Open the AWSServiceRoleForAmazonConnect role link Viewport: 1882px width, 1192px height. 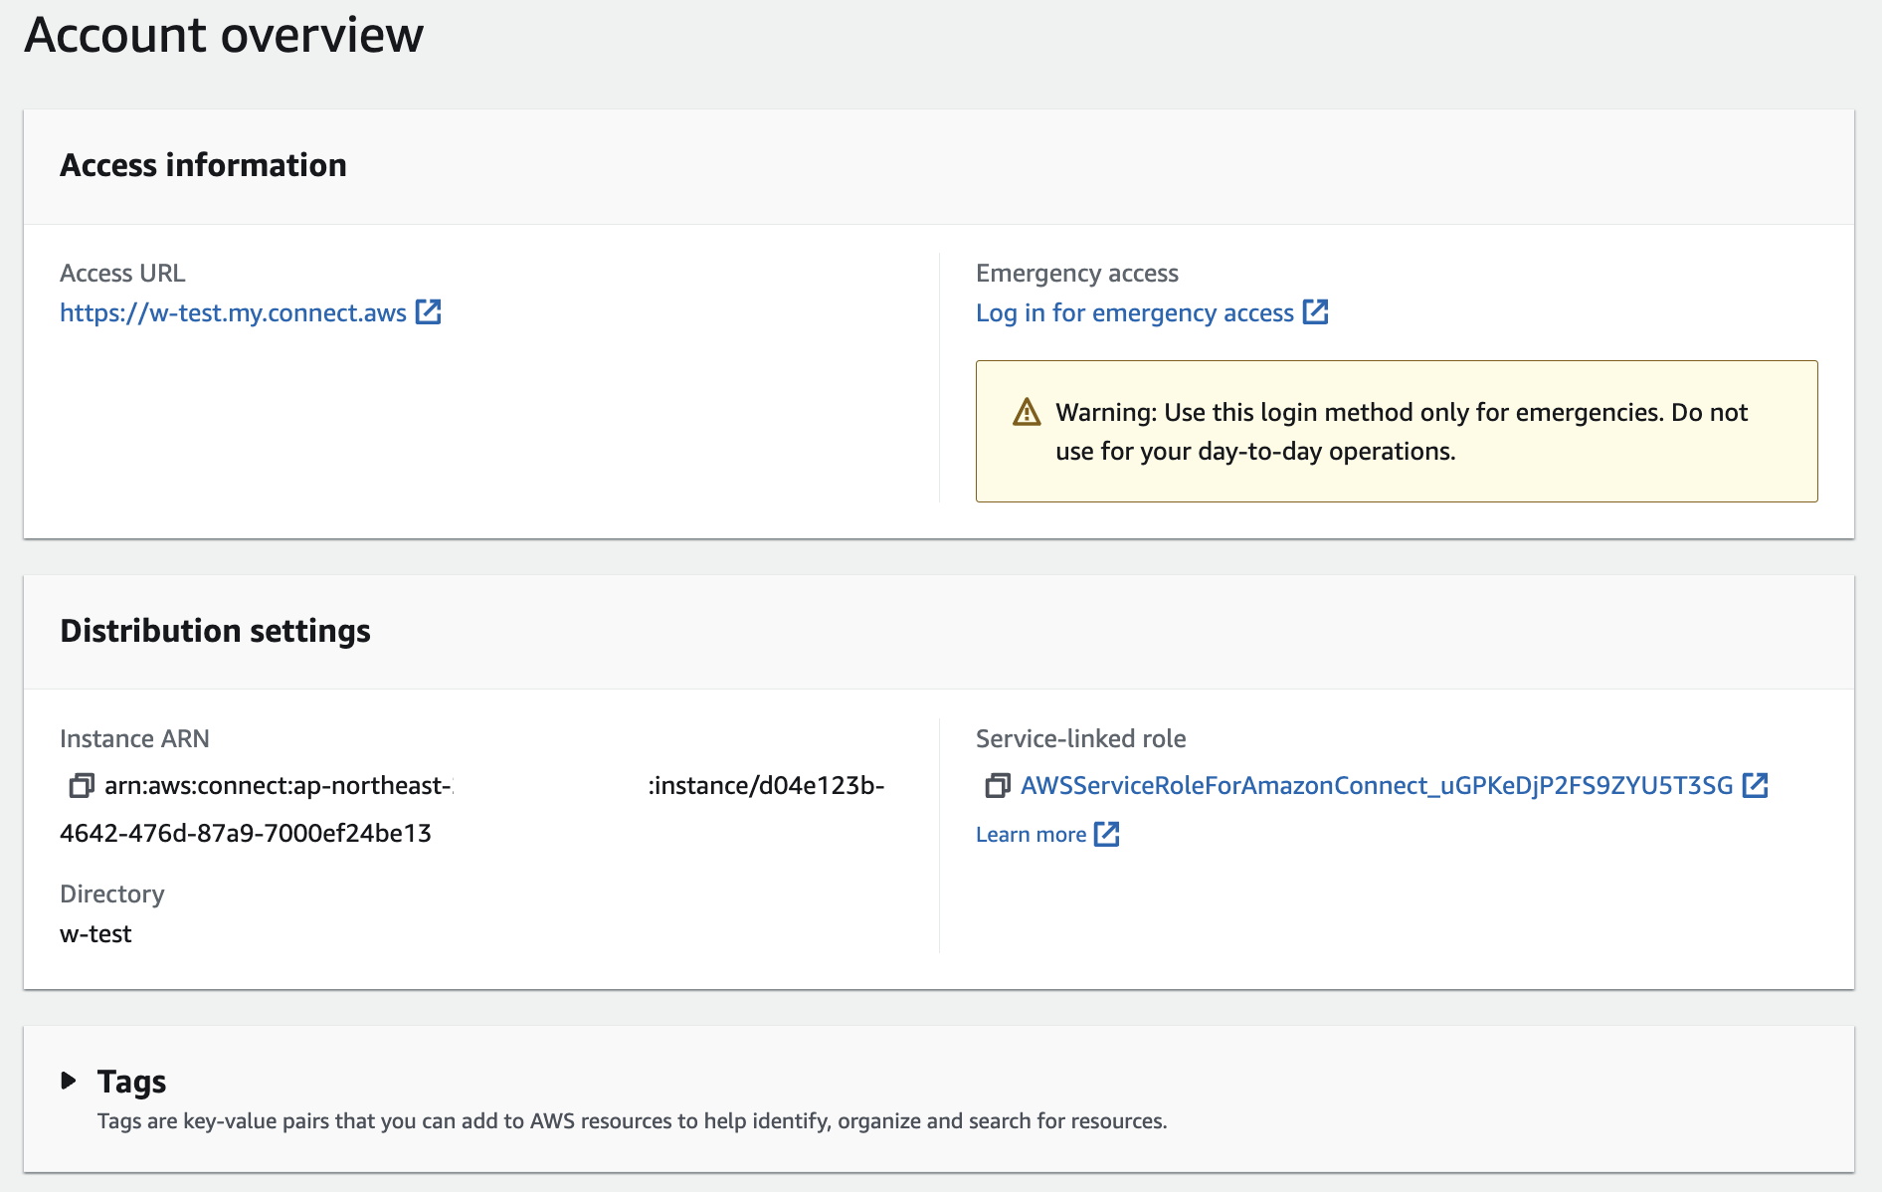pos(1377,786)
